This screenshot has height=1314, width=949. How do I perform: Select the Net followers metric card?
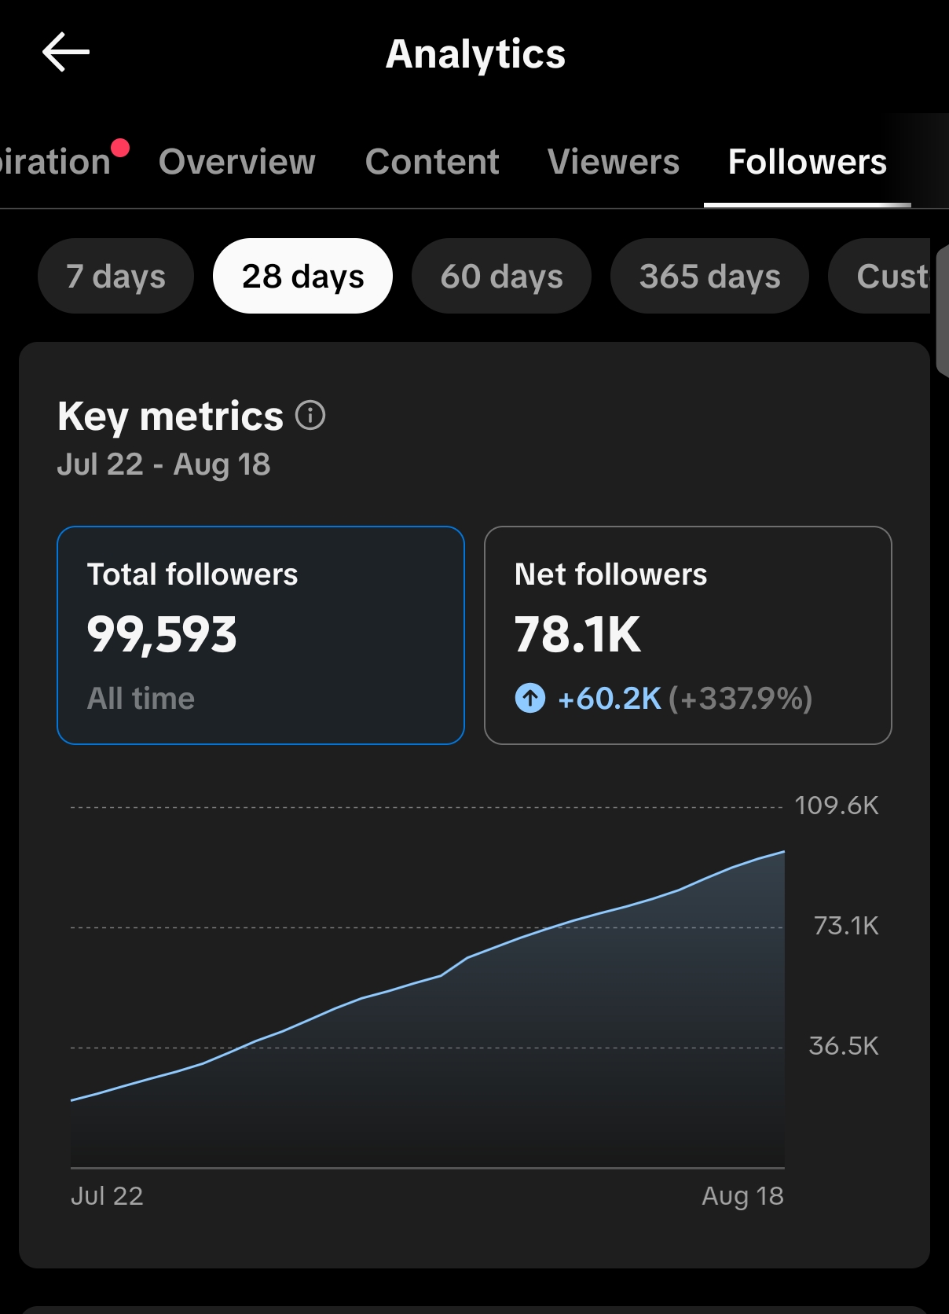tap(688, 635)
